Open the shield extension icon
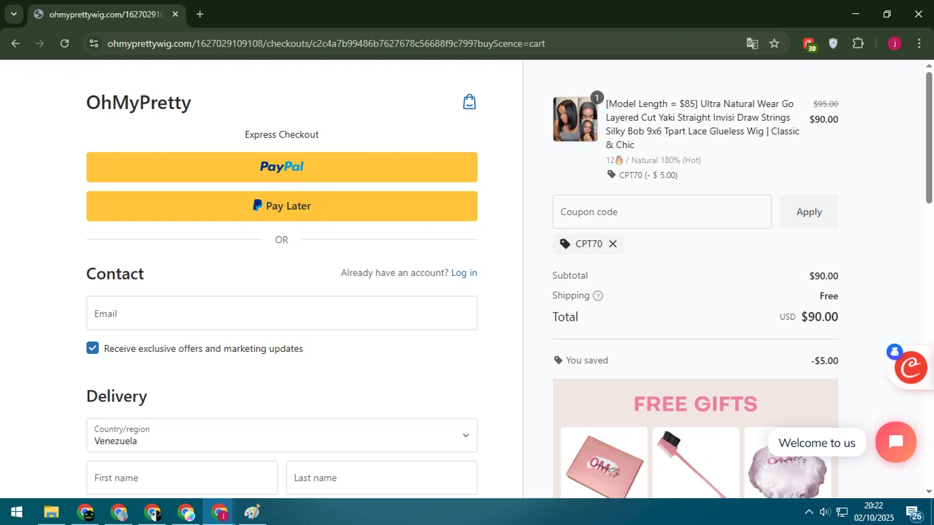The height and width of the screenshot is (525, 934). pos(833,44)
